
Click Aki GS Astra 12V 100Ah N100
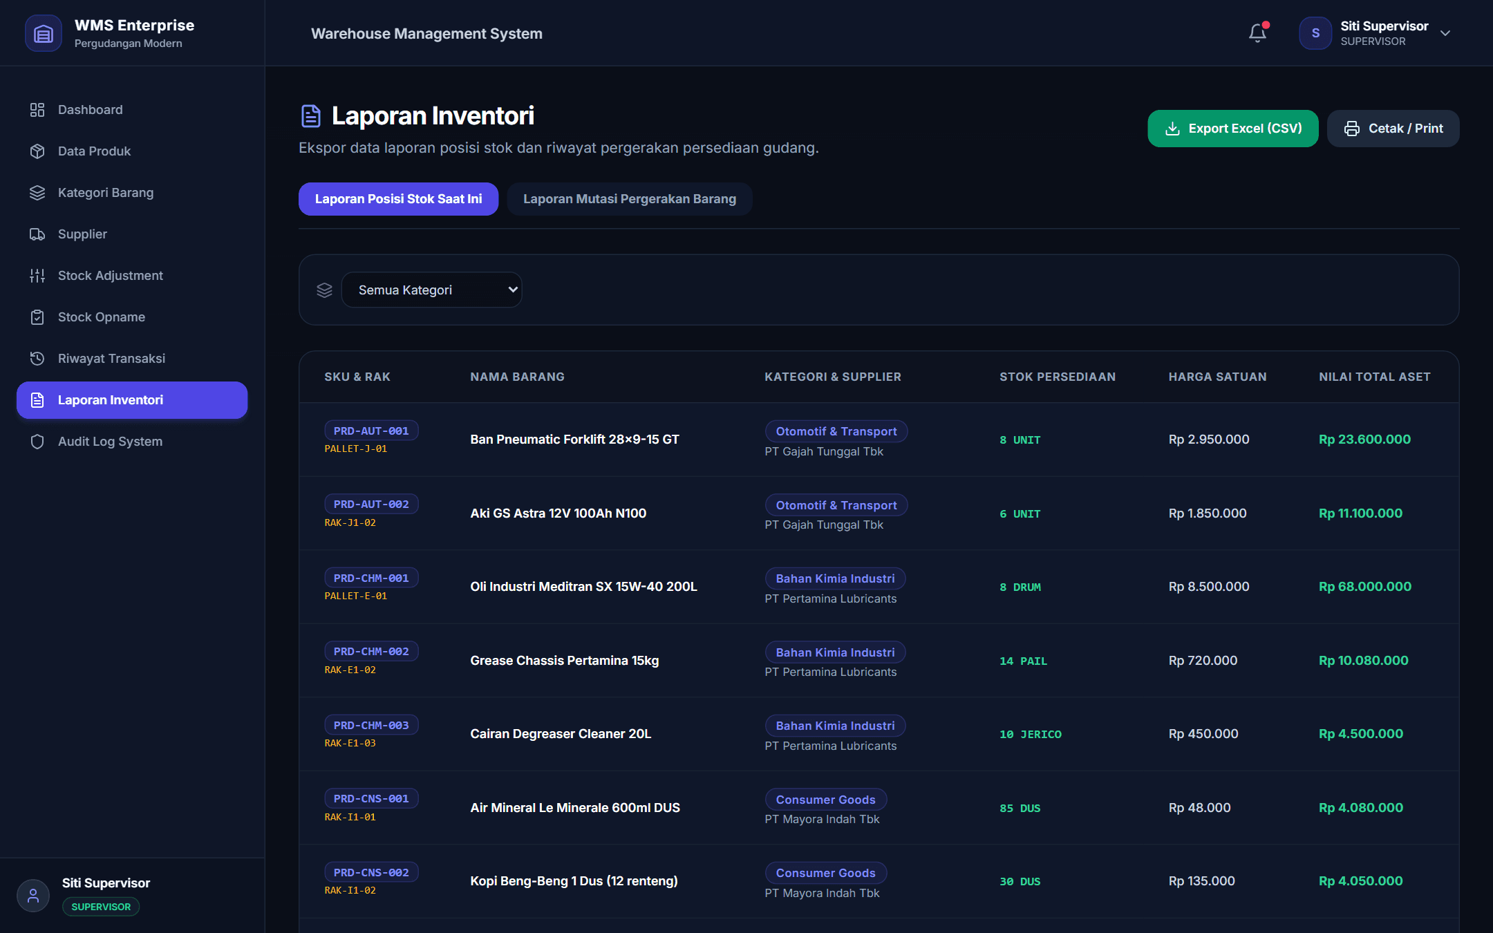(558, 513)
